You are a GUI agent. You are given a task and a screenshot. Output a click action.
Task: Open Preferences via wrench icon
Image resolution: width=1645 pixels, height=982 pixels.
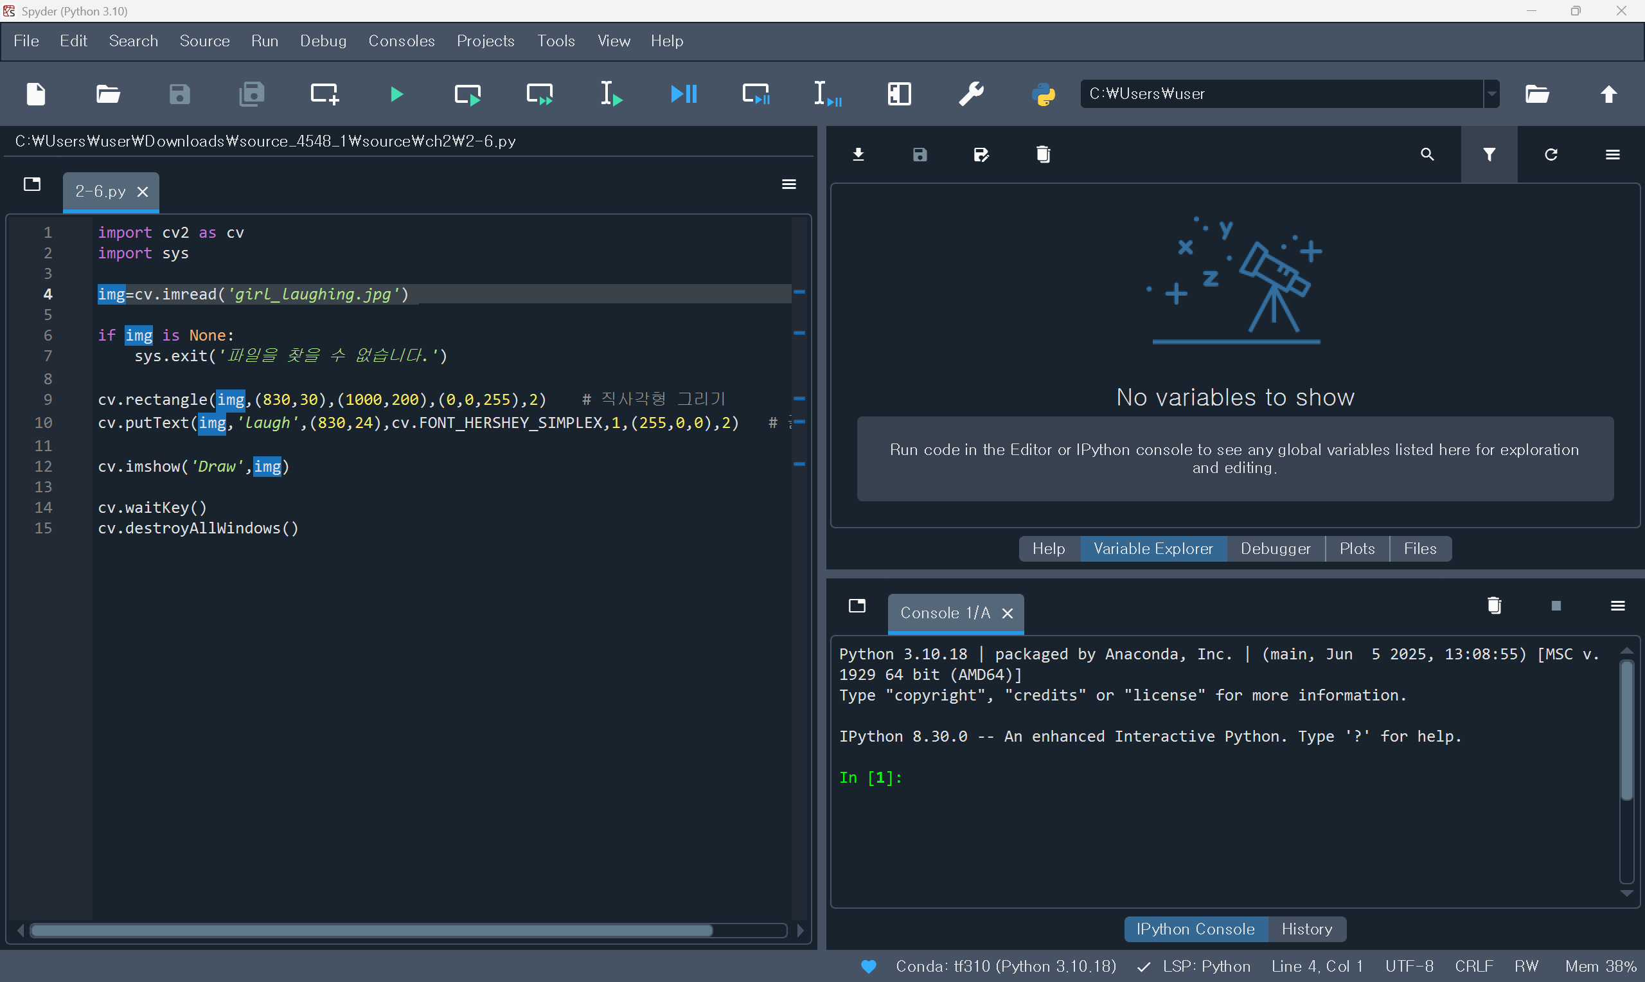[971, 94]
